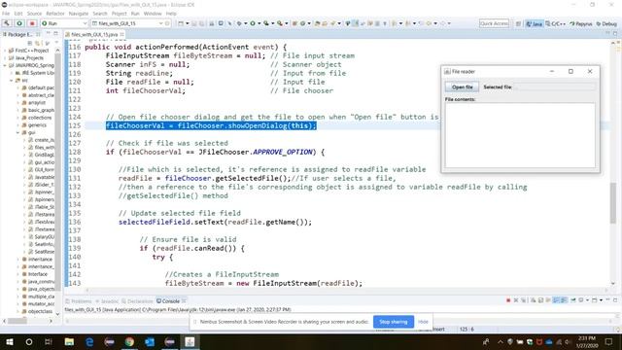Select the JRE System Library entry
Screen dimensions: 622x350
35,73
